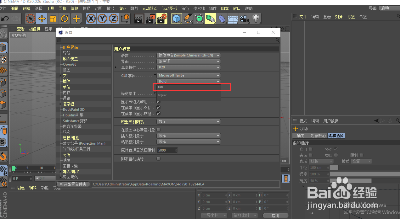The image size is (400, 219).
Task: Check 启用 in soft selection panel
Action: 311,149
